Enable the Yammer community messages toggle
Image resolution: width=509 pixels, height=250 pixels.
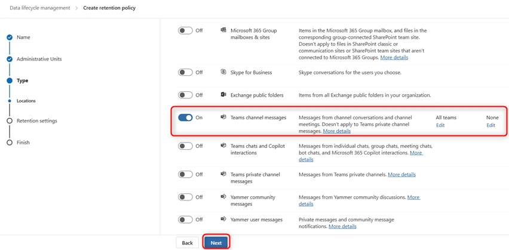click(x=185, y=197)
